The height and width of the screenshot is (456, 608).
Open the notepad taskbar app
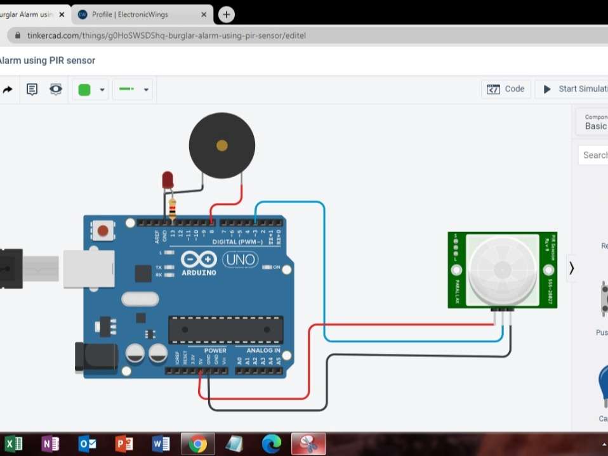pyautogui.click(x=235, y=444)
